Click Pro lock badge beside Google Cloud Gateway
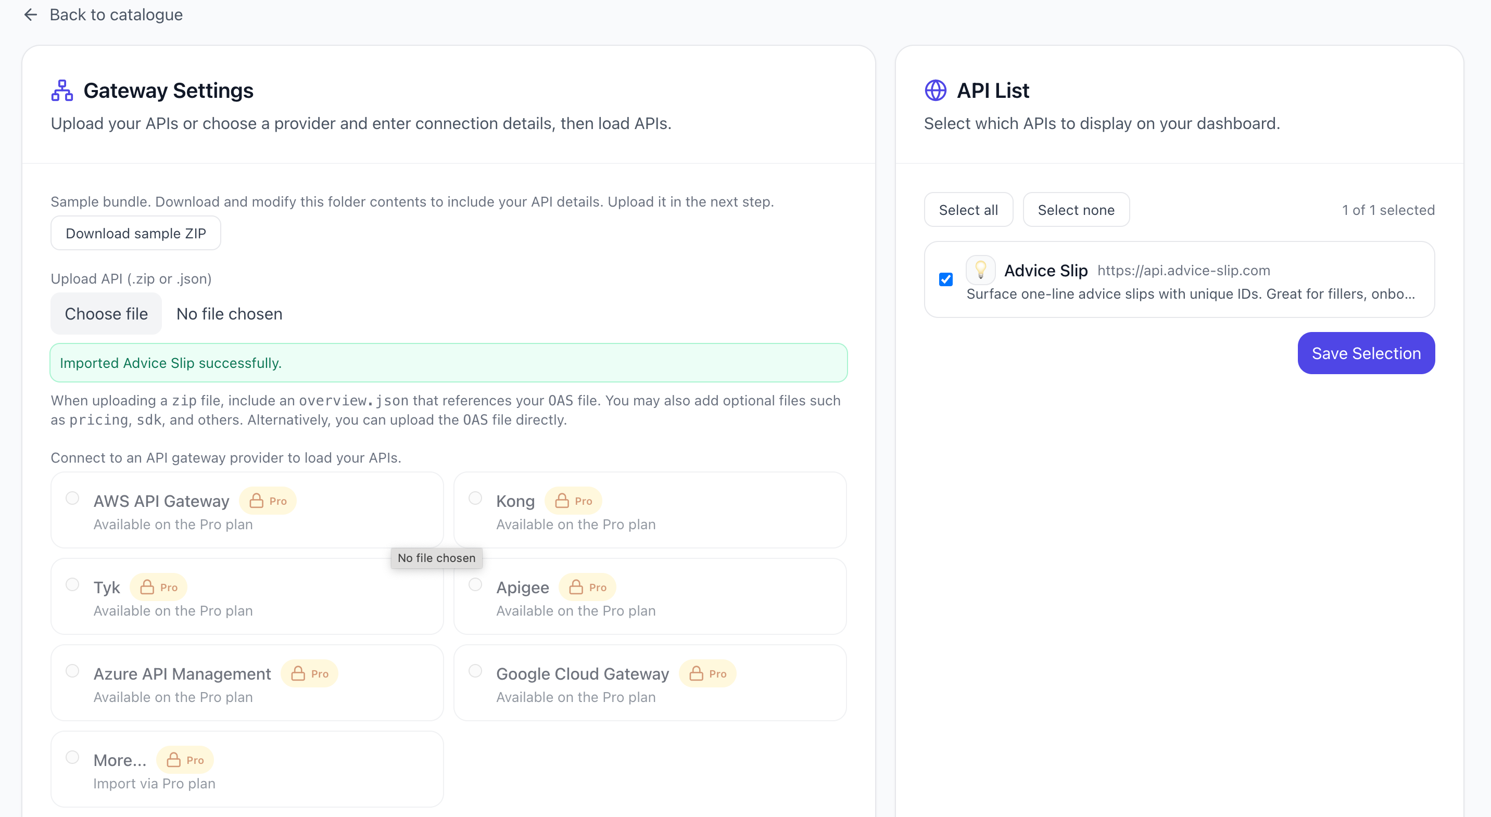Viewport: 1491px width, 817px height. point(707,673)
